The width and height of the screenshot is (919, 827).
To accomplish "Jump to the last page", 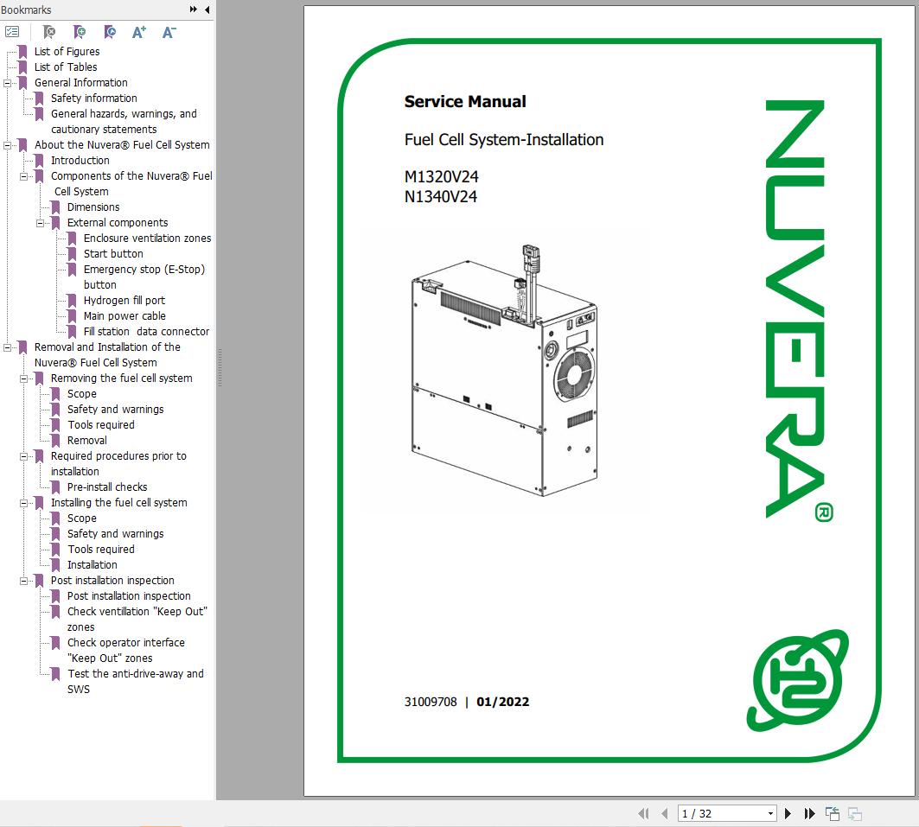I will pos(809,813).
